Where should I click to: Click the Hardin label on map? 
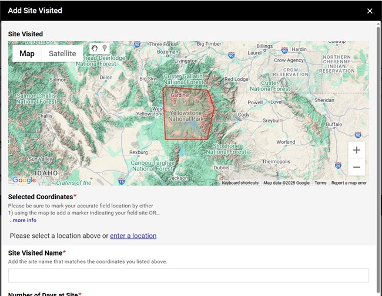[x=299, y=49]
